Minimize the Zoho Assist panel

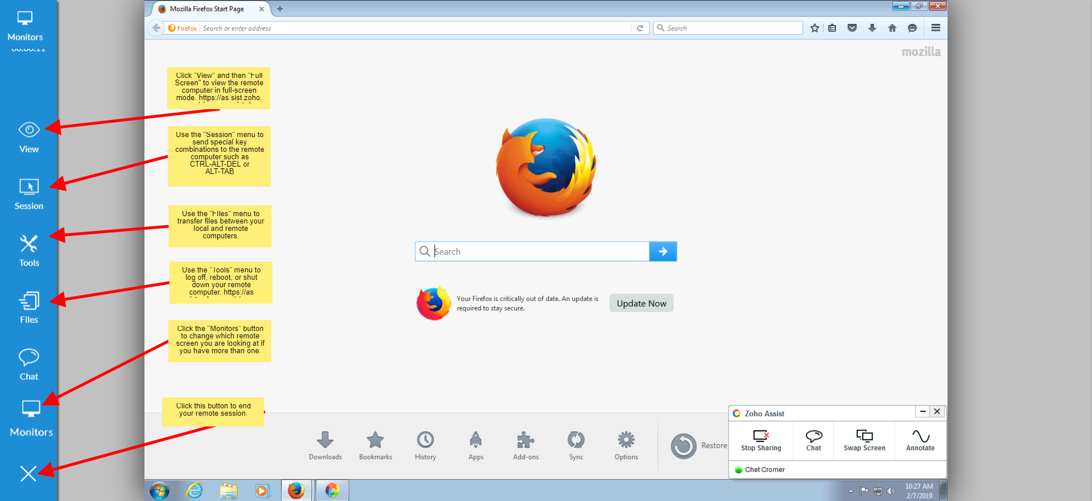[923, 411]
